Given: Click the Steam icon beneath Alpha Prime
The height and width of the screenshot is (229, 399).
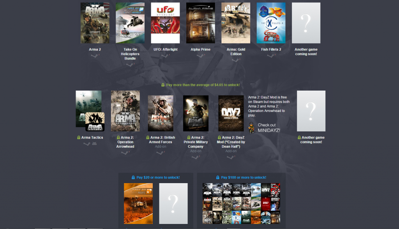Looking at the screenshot, I should 200,56.
